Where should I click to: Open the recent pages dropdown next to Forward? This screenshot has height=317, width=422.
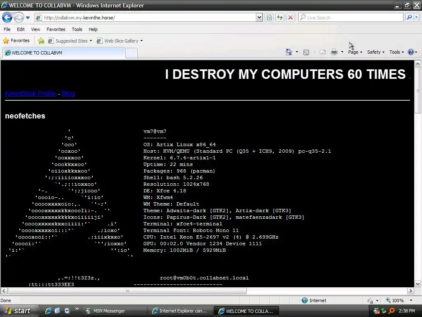[28, 18]
